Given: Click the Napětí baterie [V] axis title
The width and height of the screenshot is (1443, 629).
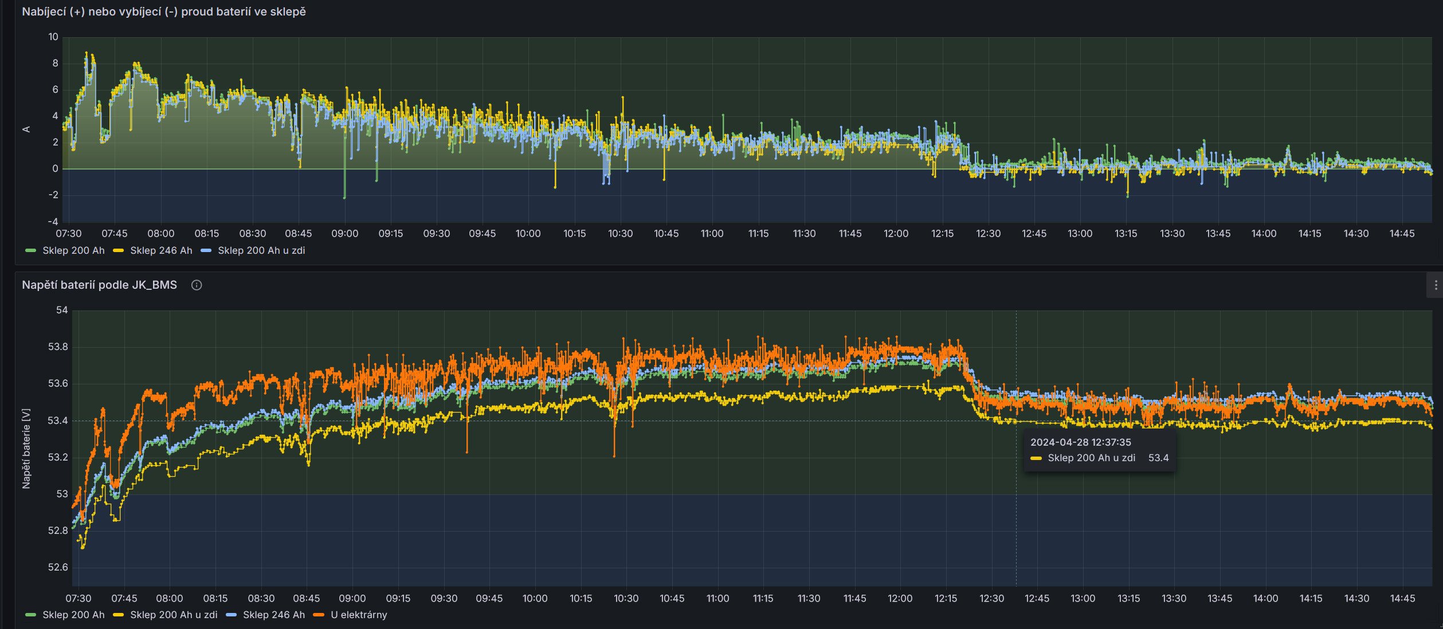Looking at the screenshot, I should point(26,449).
